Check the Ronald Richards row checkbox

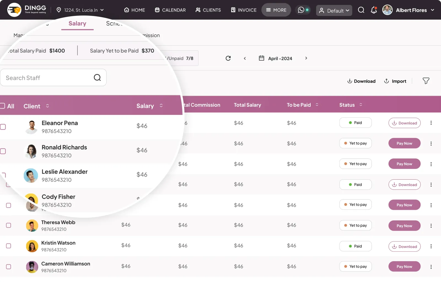click(x=3, y=151)
